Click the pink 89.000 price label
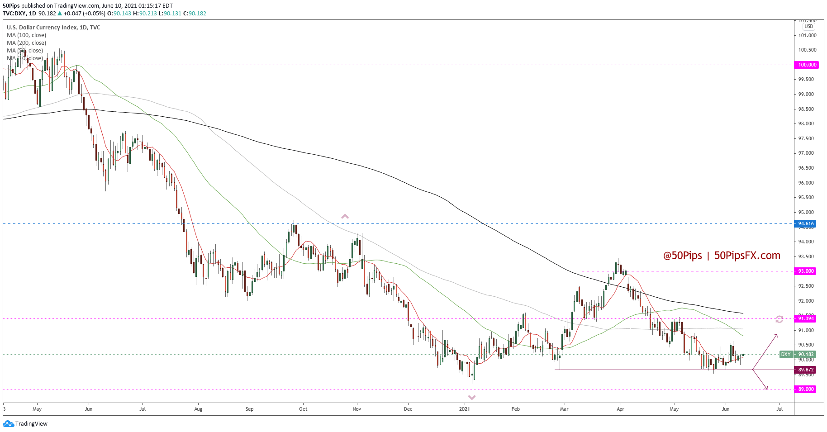 pos(805,389)
